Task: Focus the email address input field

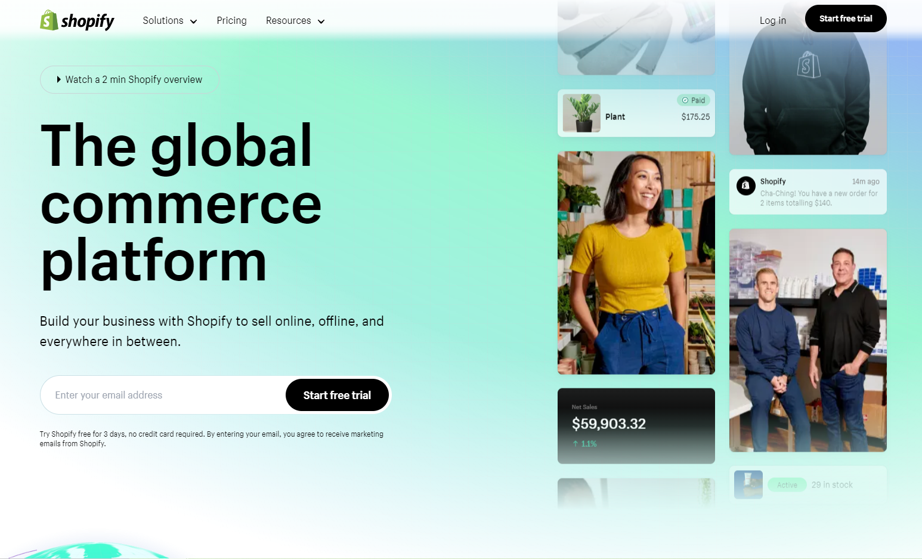Action: pyautogui.click(x=163, y=395)
